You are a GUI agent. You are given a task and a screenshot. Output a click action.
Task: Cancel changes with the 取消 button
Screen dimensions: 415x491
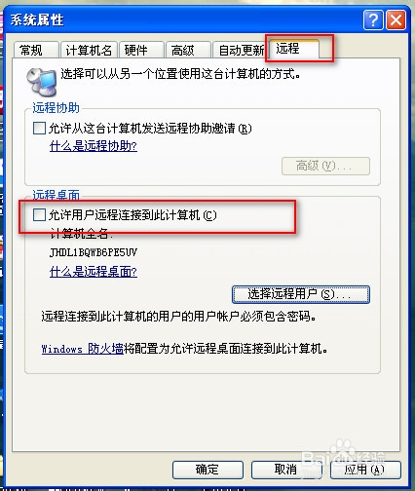[286, 470]
